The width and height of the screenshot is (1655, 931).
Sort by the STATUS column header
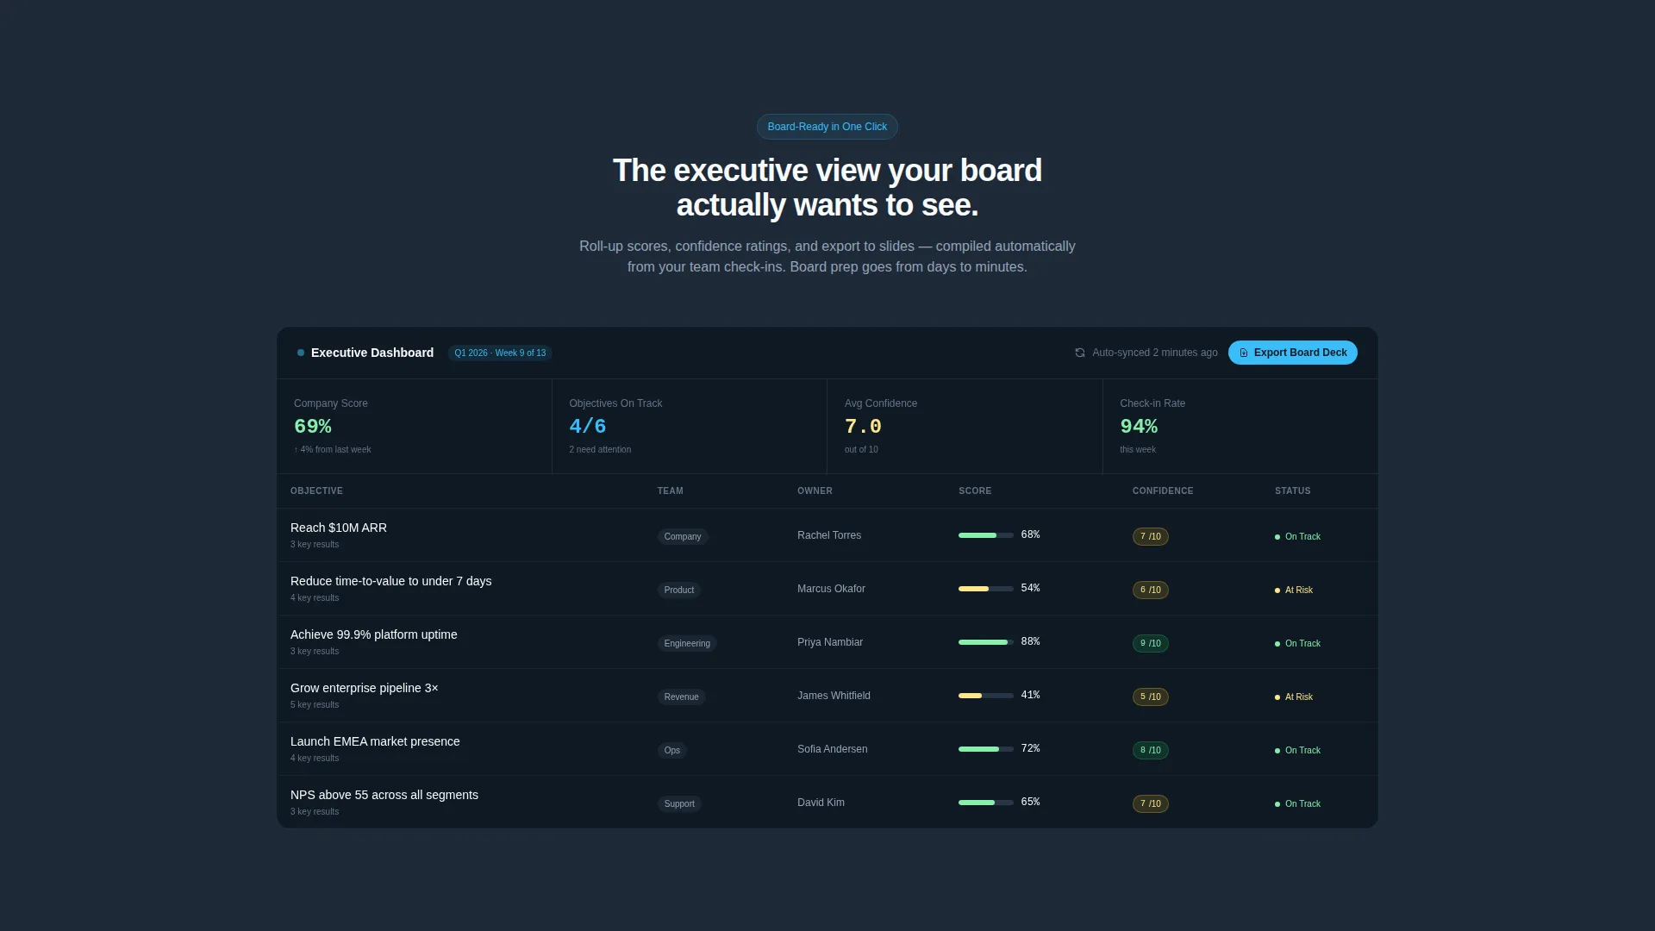coord(1292,491)
